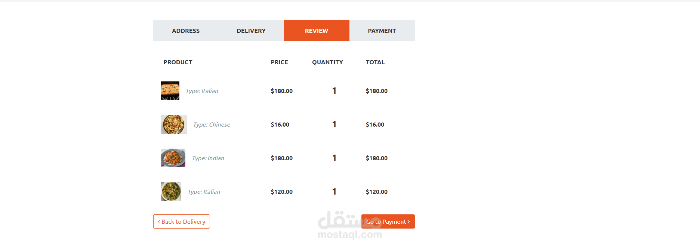Click the PRODUCT column header
The image size is (700, 245).
[178, 62]
